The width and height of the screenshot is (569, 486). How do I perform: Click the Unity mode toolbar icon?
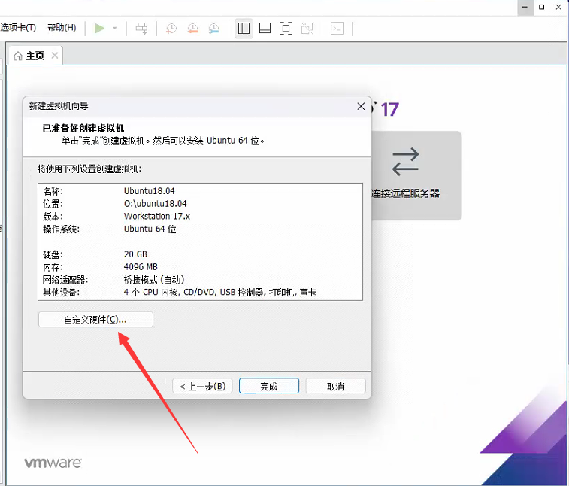pyautogui.click(x=307, y=28)
